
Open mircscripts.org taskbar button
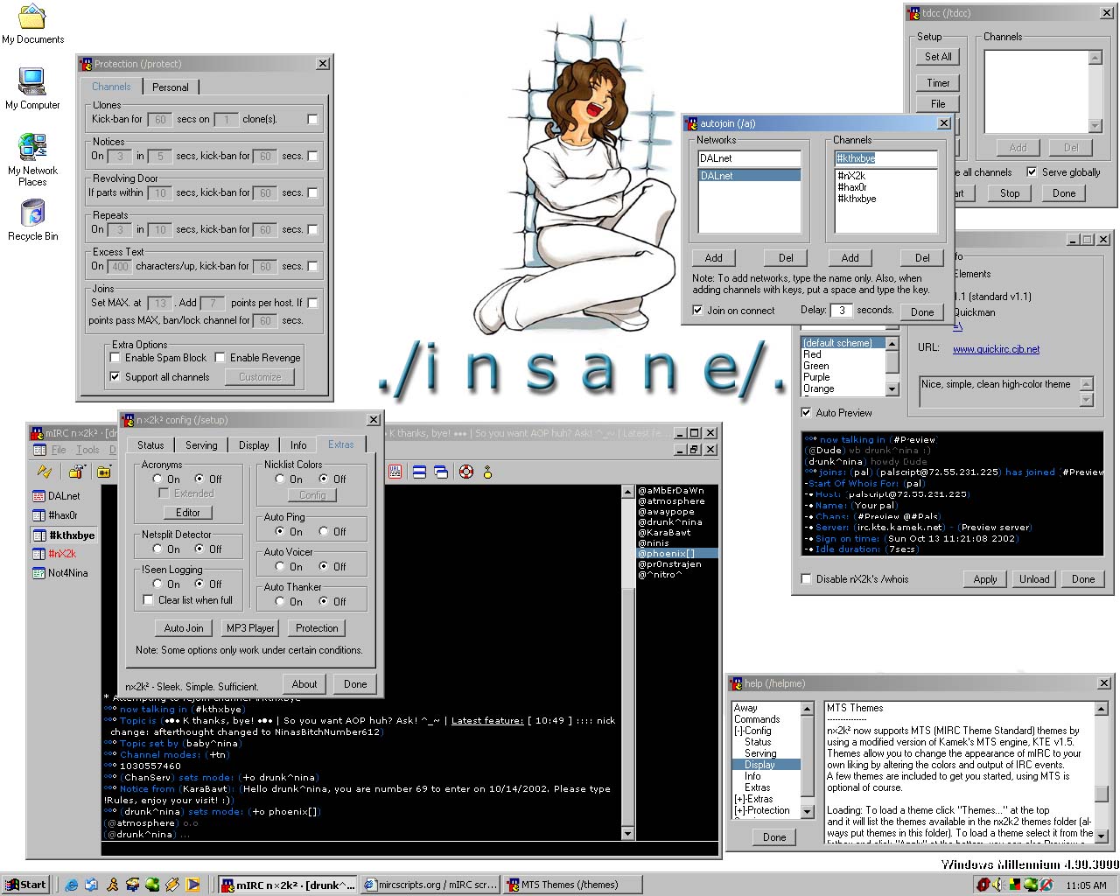click(x=430, y=885)
